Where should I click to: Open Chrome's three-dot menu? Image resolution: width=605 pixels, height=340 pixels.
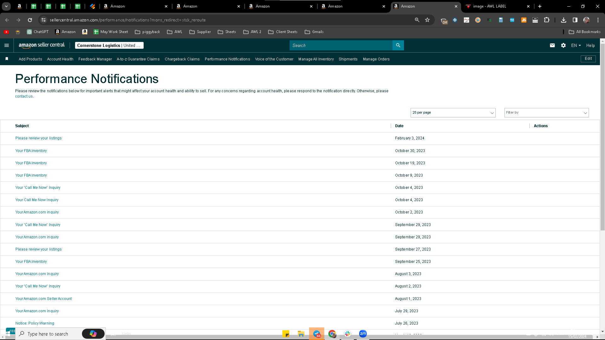pyautogui.click(x=598, y=20)
